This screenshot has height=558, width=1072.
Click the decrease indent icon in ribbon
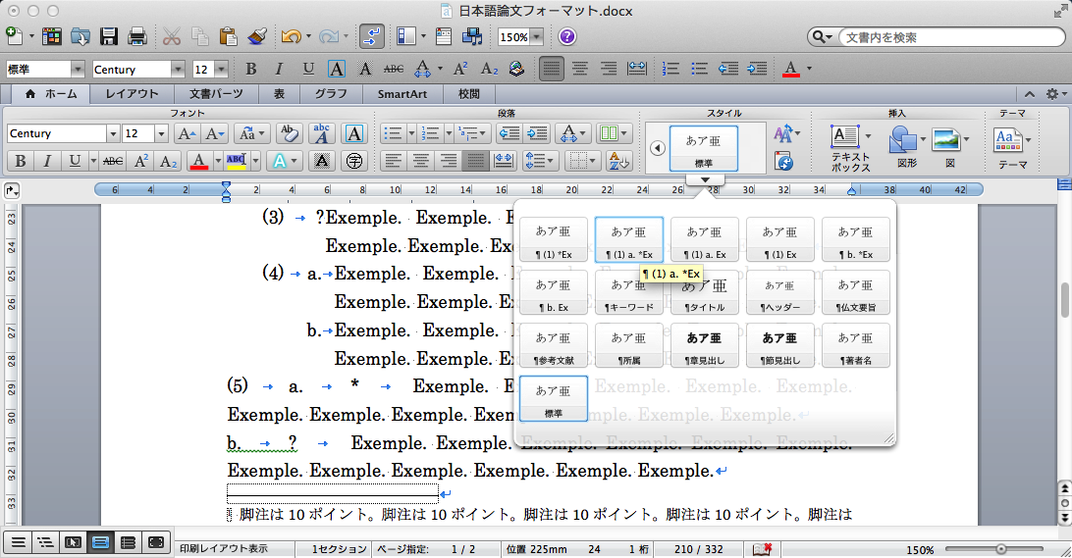pyautogui.click(x=509, y=133)
